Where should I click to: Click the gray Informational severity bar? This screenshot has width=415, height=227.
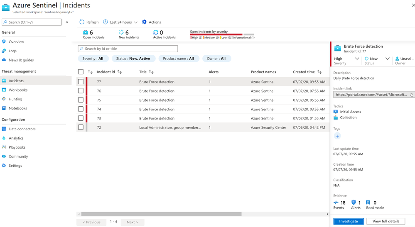249,34
